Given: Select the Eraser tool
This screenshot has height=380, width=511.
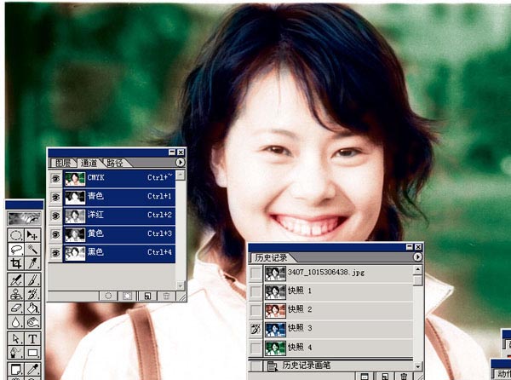Looking at the screenshot, I should [15, 308].
